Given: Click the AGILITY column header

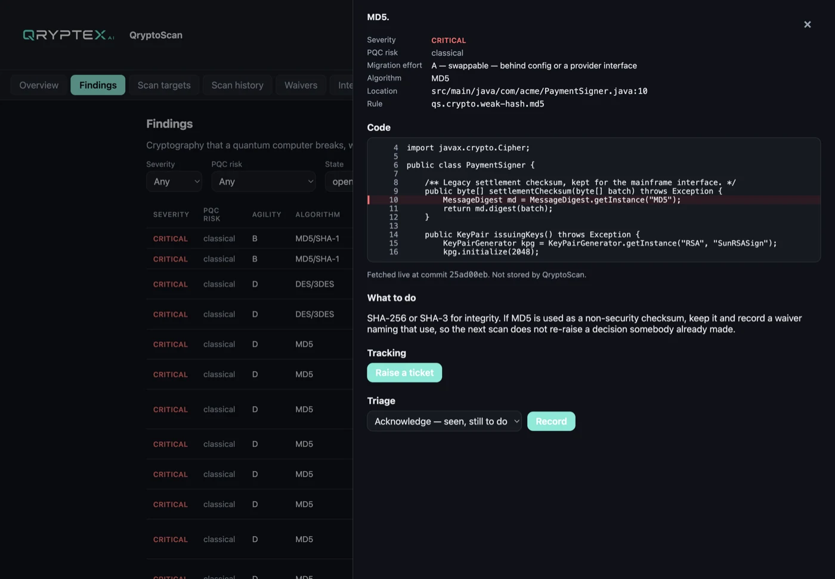Looking at the screenshot, I should click(267, 214).
